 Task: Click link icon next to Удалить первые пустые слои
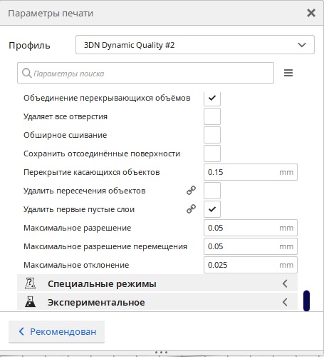pyautogui.click(x=191, y=209)
